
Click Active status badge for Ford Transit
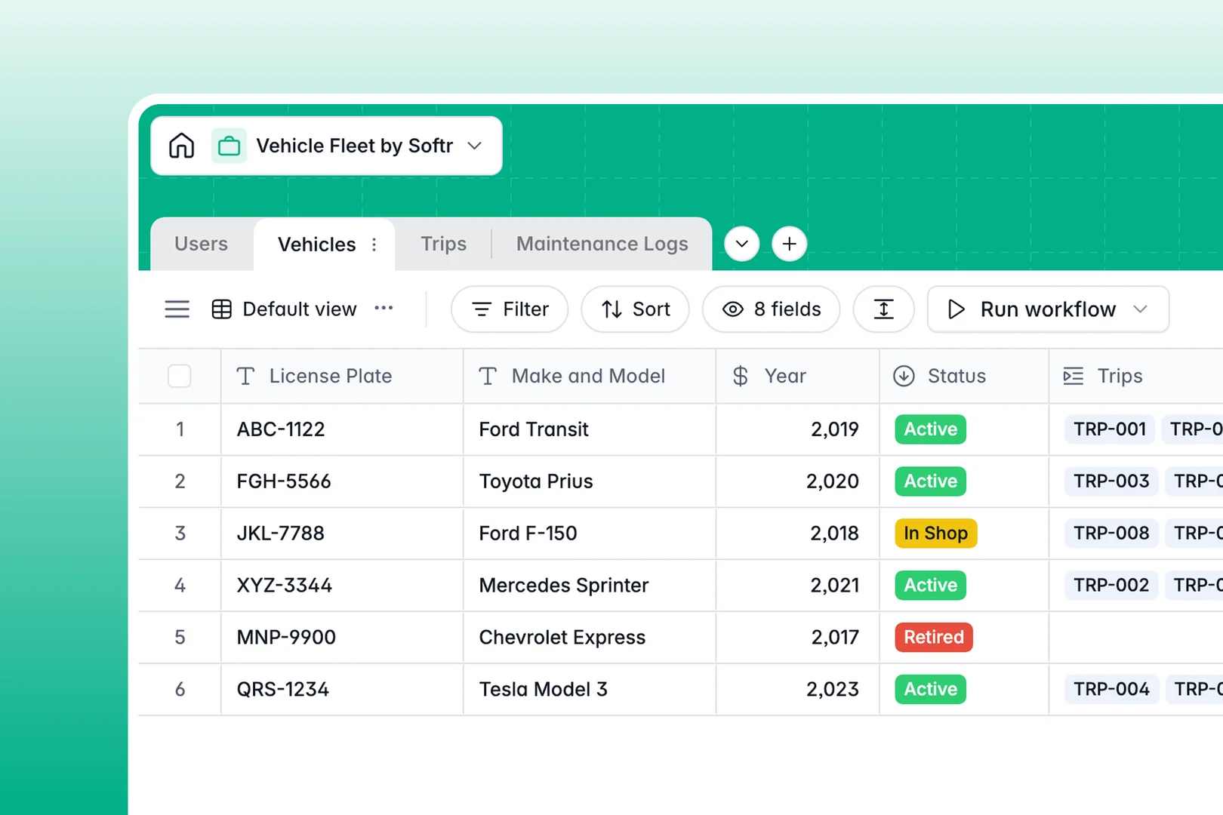(930, 429)
